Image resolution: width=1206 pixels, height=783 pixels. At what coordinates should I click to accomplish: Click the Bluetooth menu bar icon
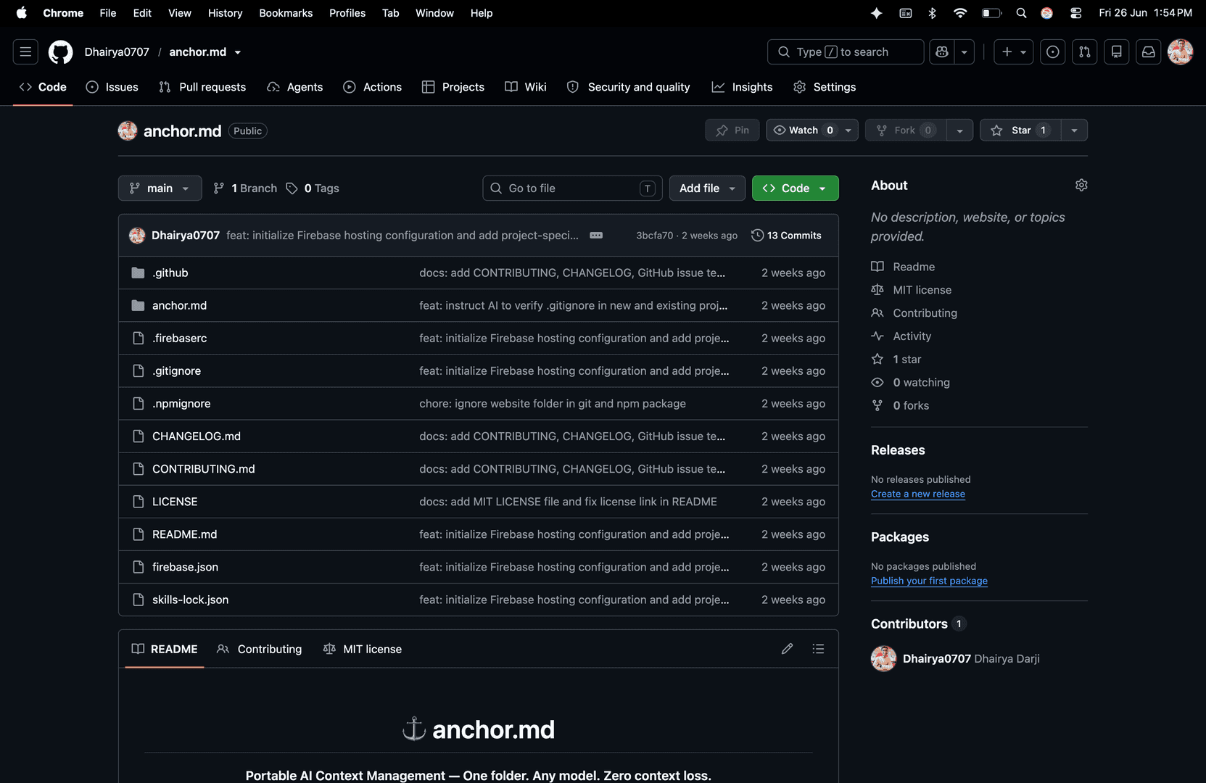pyautogui.click(x=933, y=13)
